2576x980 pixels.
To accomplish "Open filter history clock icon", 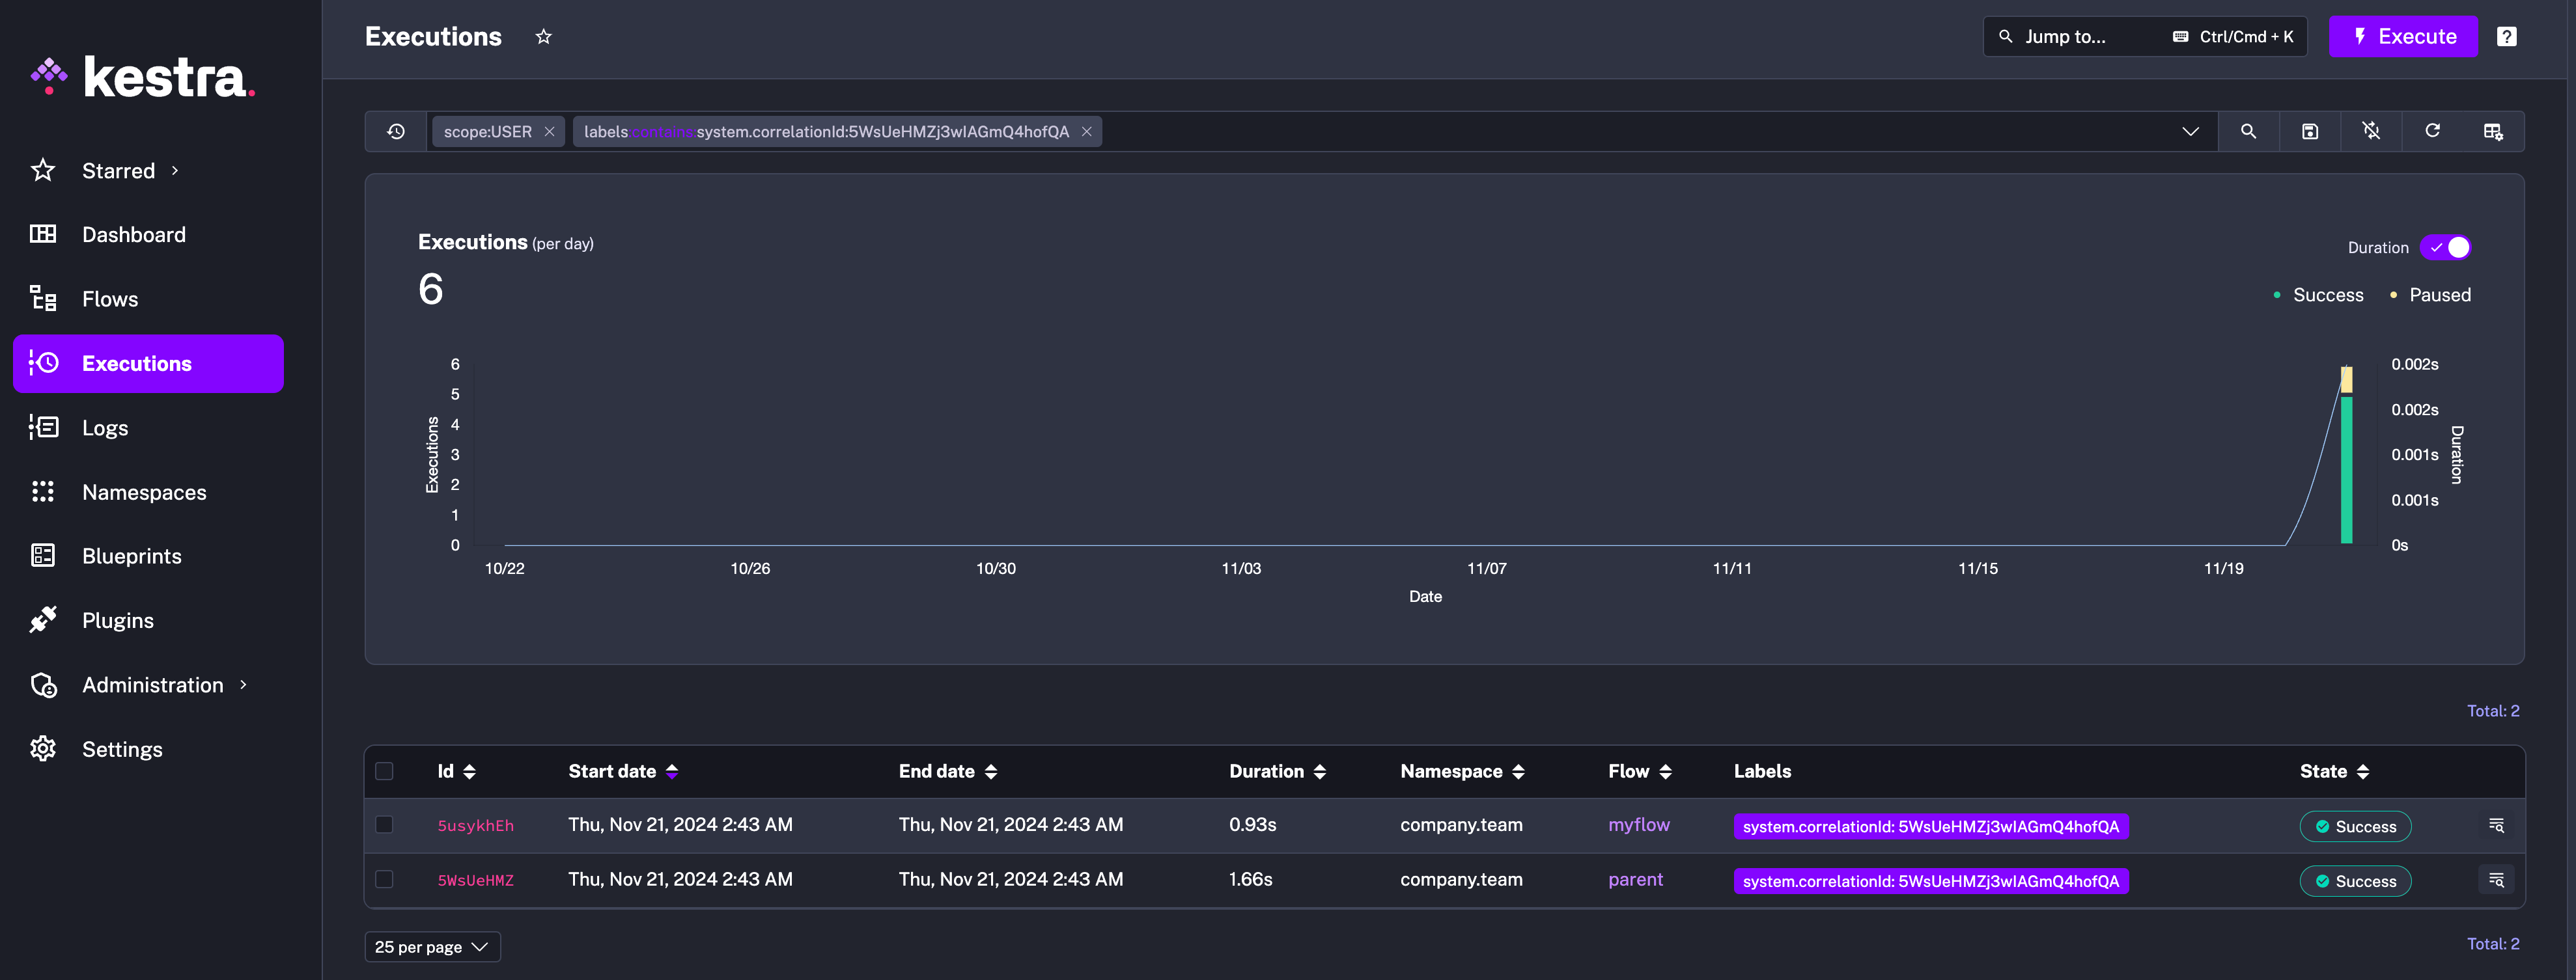I will (396, 131).
